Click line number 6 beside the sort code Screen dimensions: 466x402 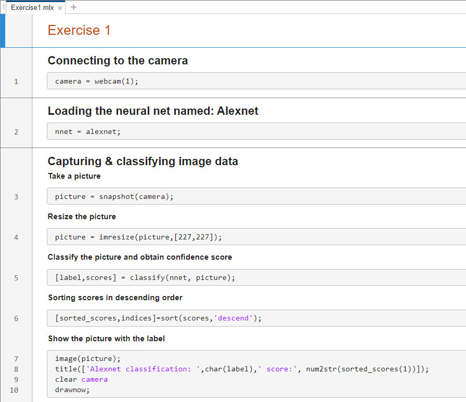tap(16, 317)
